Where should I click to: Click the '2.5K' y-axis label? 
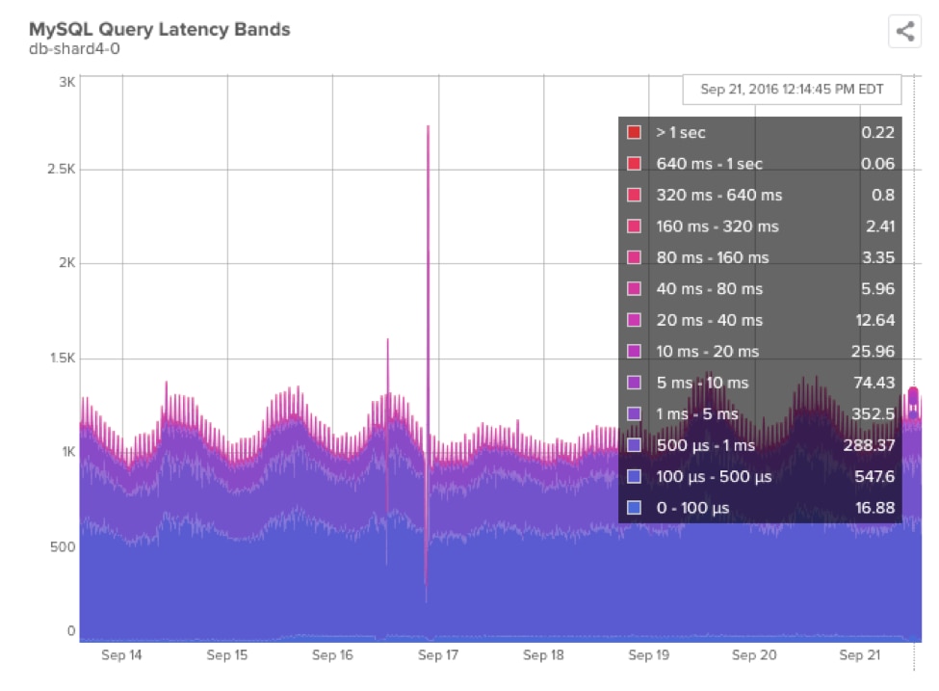[x=62, y=169]
